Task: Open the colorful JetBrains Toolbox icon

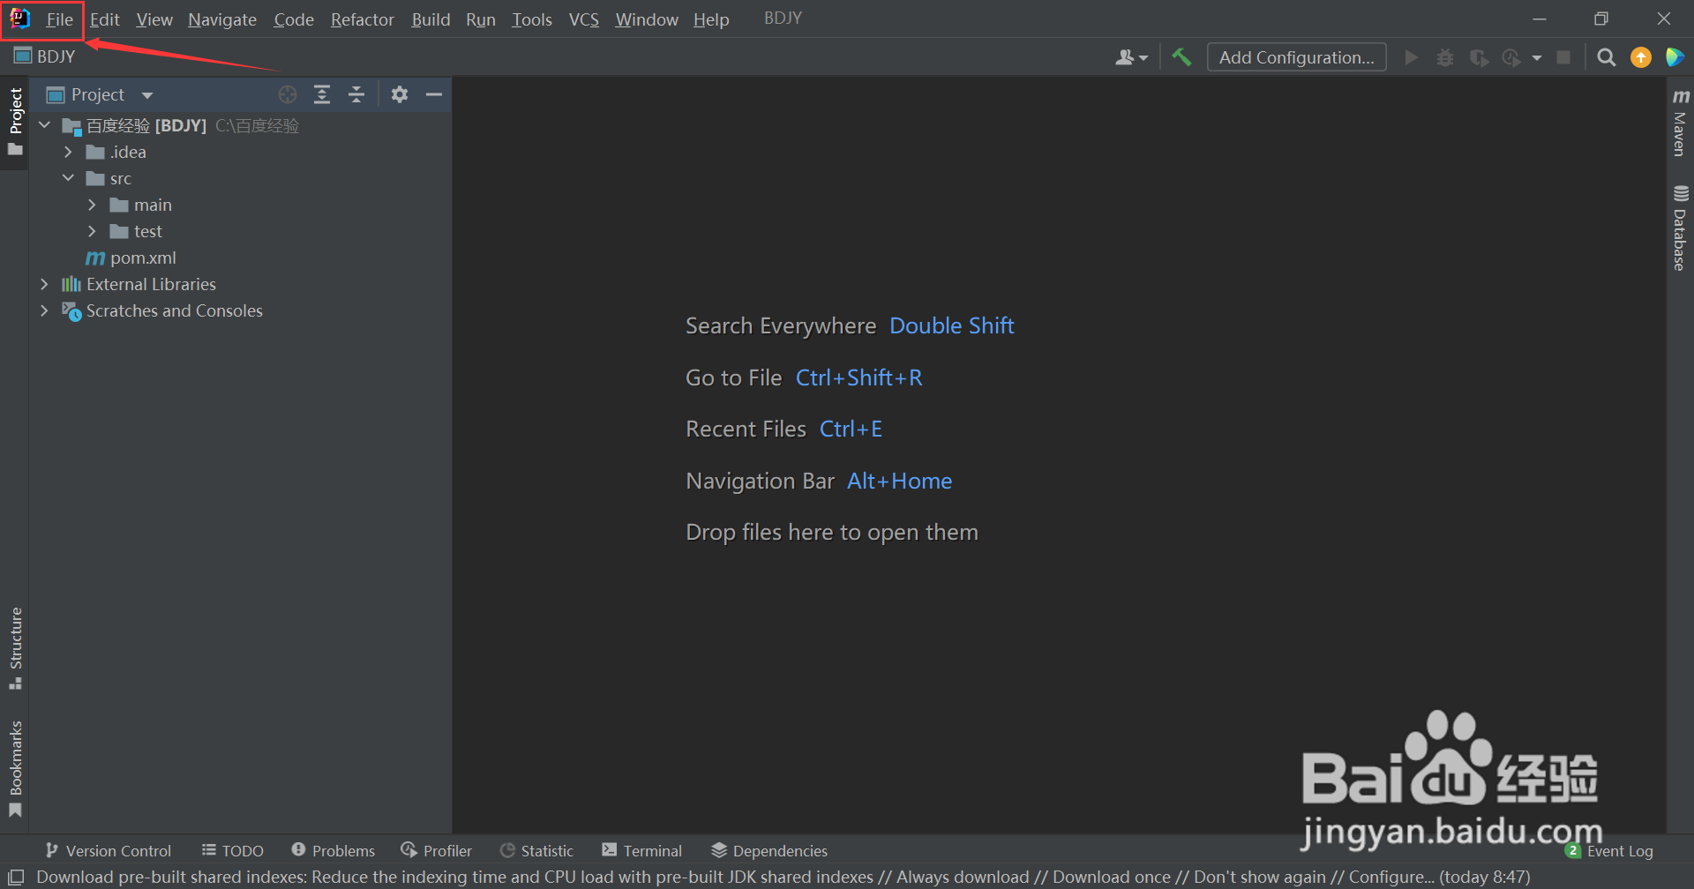Action: pos(1675,57)
